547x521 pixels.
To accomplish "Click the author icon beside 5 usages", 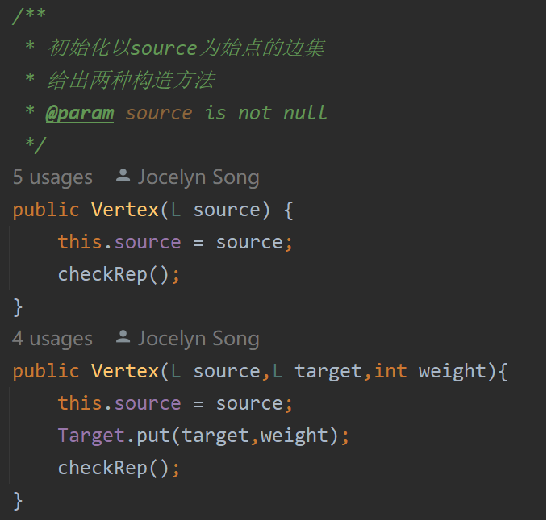I will click(x=123, y=175).
